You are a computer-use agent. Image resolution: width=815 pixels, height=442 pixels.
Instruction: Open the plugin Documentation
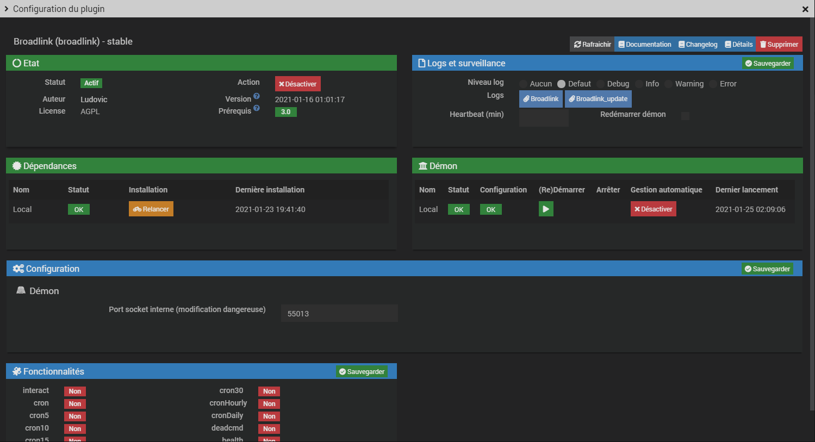click(644, 45)
